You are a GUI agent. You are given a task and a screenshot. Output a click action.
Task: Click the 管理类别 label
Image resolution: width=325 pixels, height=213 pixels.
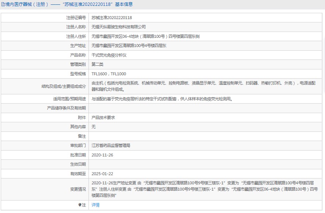[78, 64]
